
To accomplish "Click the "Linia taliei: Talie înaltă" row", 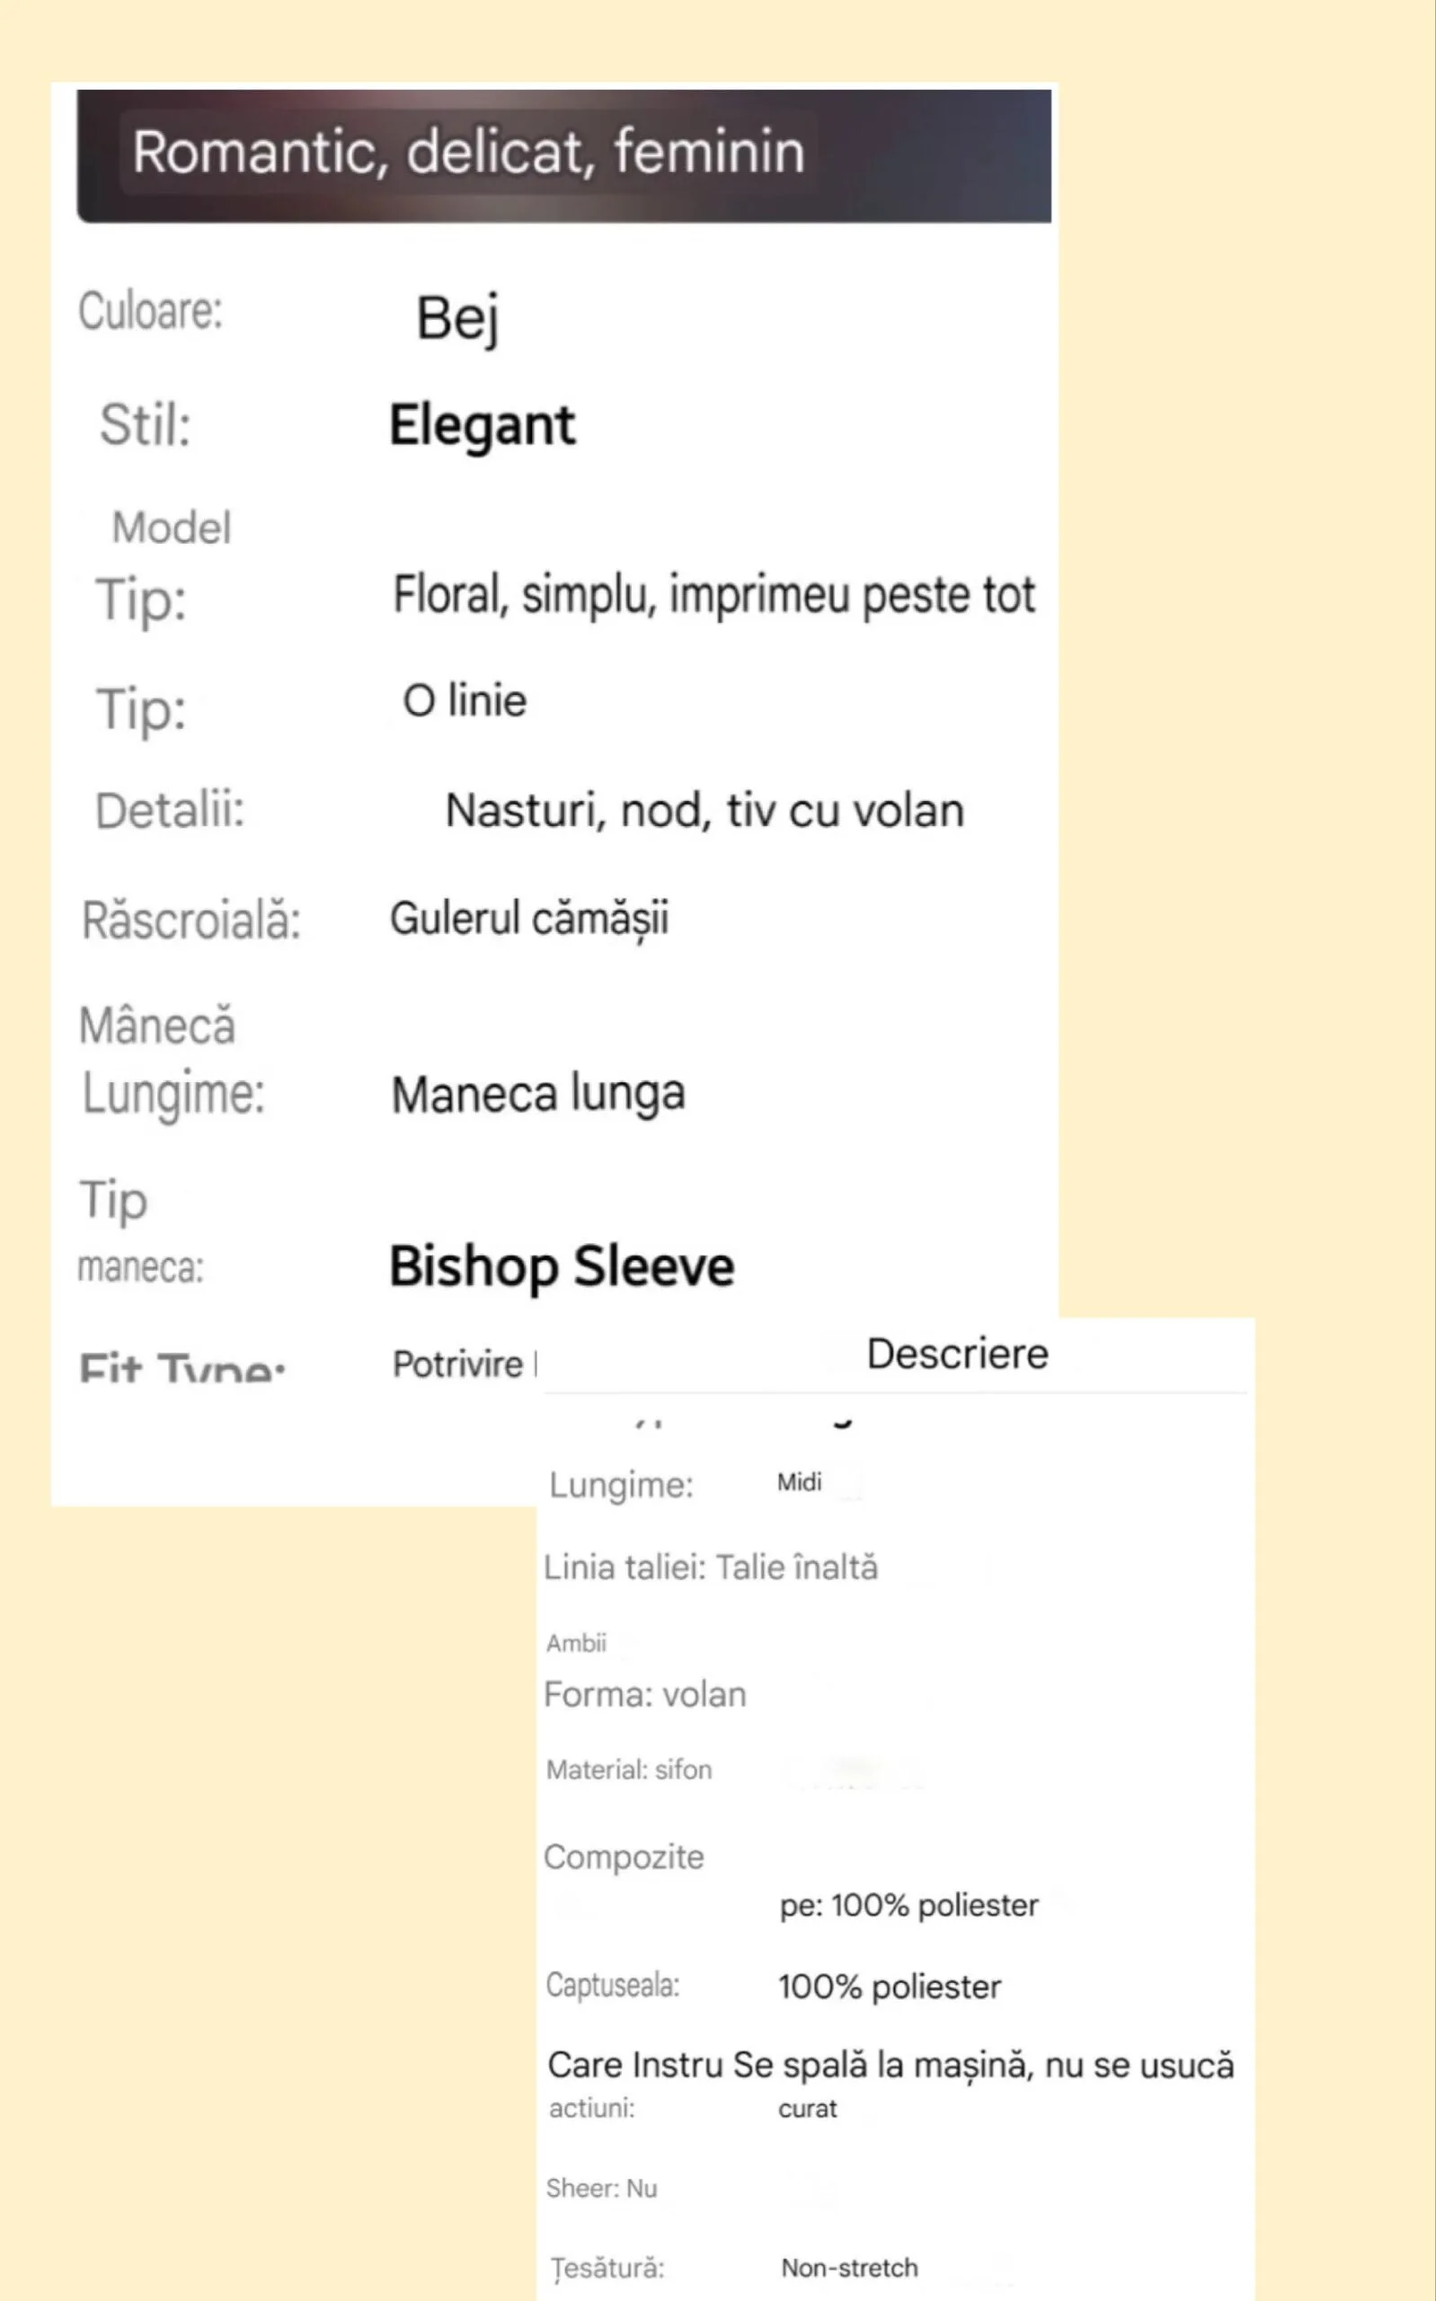I will (x=711, y=1568).
